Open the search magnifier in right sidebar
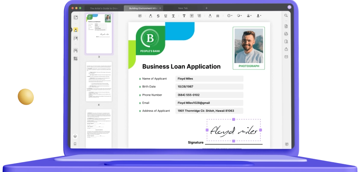Screen dimensions: 358x172 pos(286,15)
